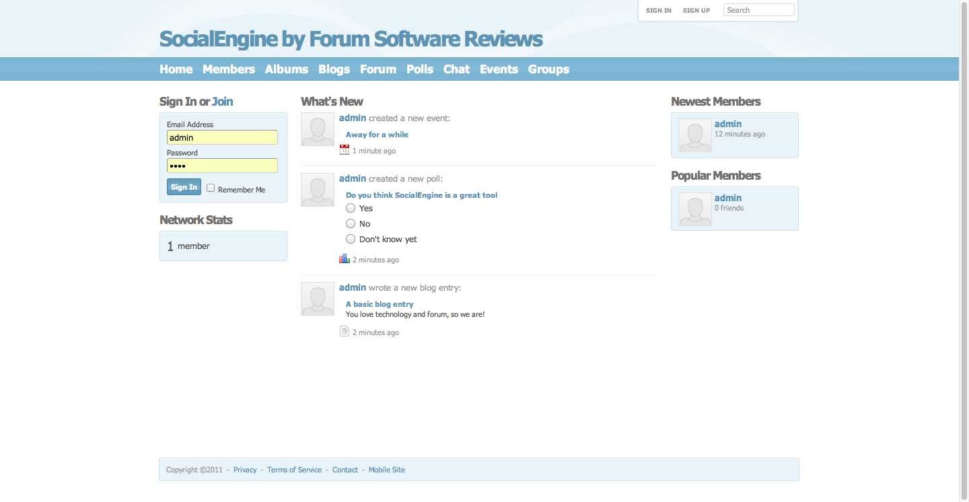
Task: Go to the Events navigation item
Action: pos(499,69)
